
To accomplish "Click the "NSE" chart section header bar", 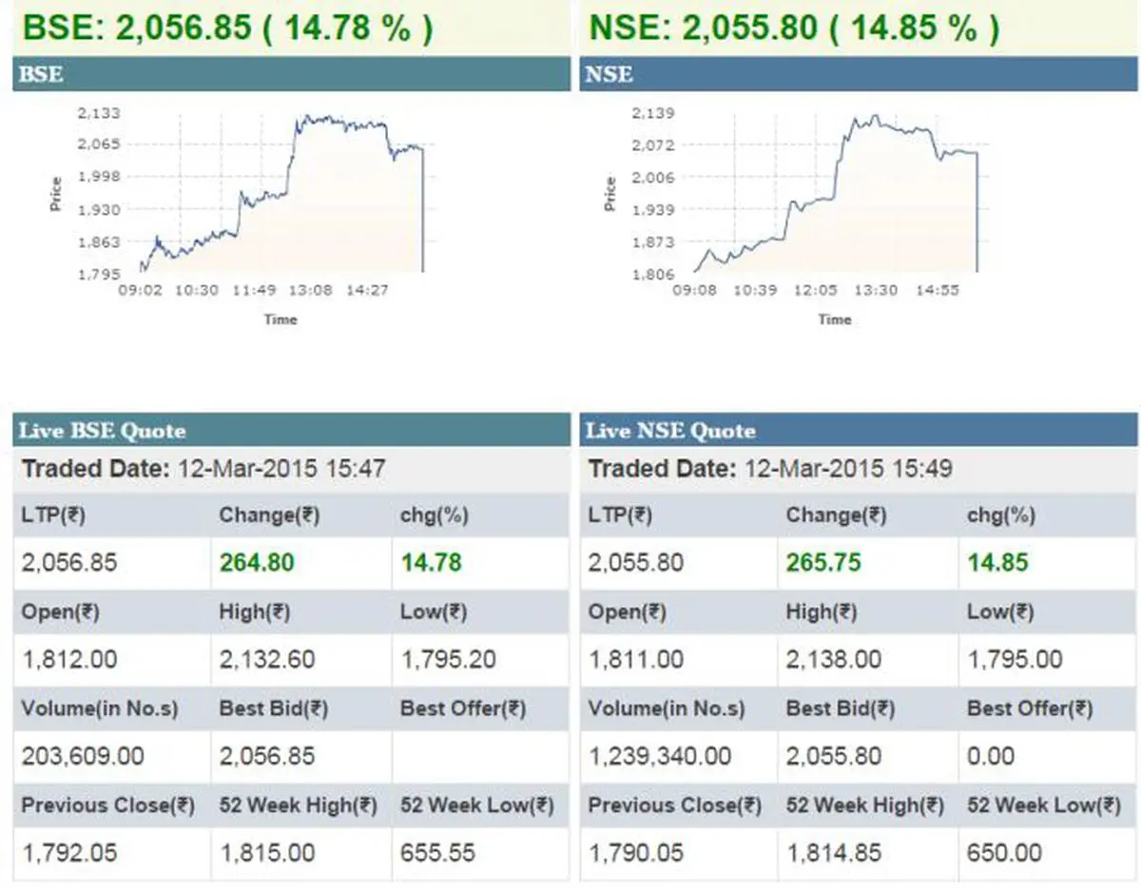I will pyautogui.click(x=859, y=75).
